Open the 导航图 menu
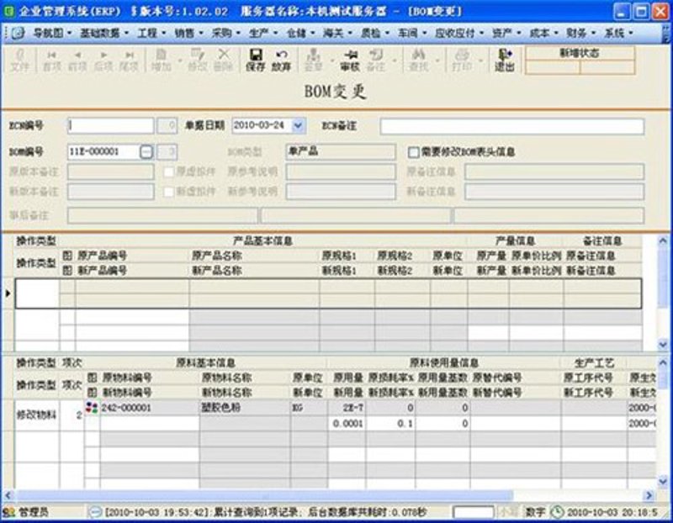 click(x=52, y=33)
